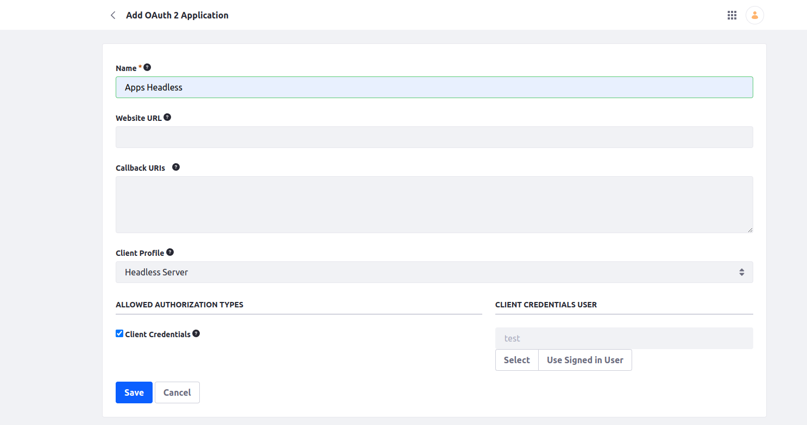807x425 pixels.
Task: Show help tooltip for Callback URIs
Action: (x=176, y=167)
